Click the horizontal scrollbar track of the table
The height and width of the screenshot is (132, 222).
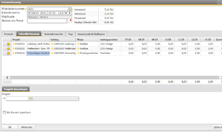click(114, 77)
